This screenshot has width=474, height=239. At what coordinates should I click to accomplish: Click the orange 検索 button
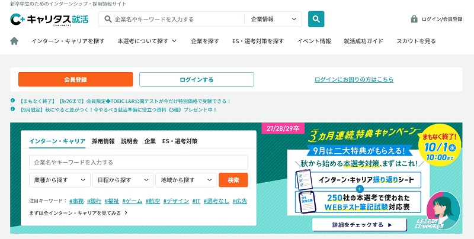pyautogui.click(x=233, y=180)
